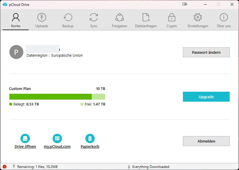Follow the my.pCloud.com link
The image size is (239, 170).
pyautogui.click(x=57, y=146)
